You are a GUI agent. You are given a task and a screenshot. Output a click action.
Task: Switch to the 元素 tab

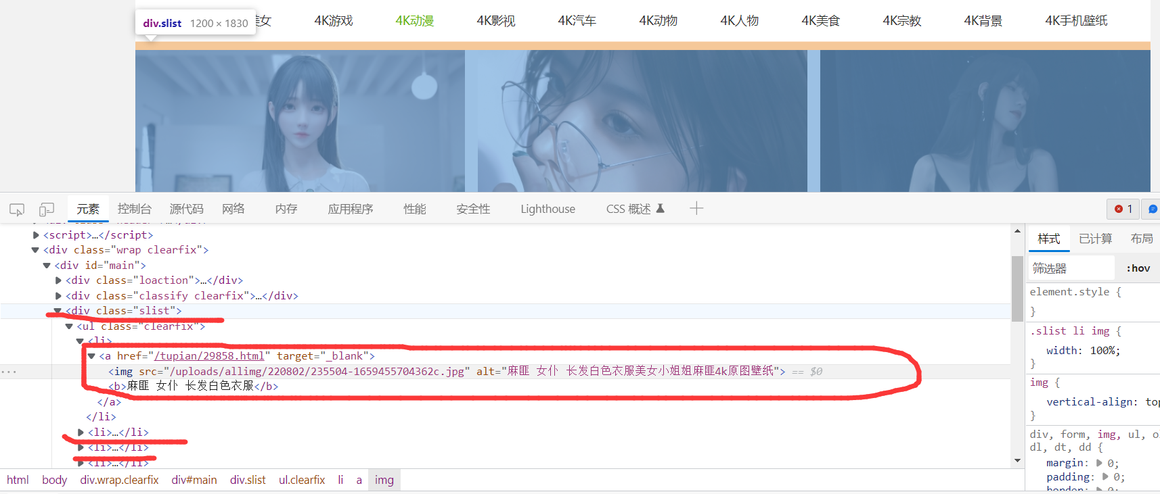(88, 209)
